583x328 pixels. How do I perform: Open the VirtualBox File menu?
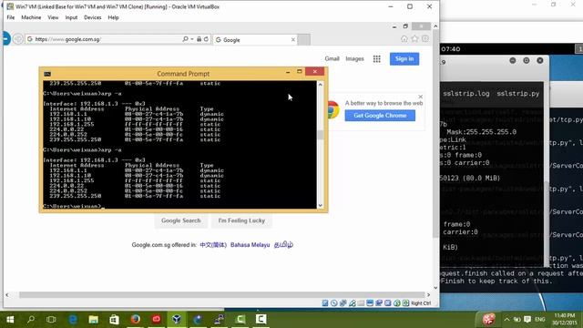point(11,17)
